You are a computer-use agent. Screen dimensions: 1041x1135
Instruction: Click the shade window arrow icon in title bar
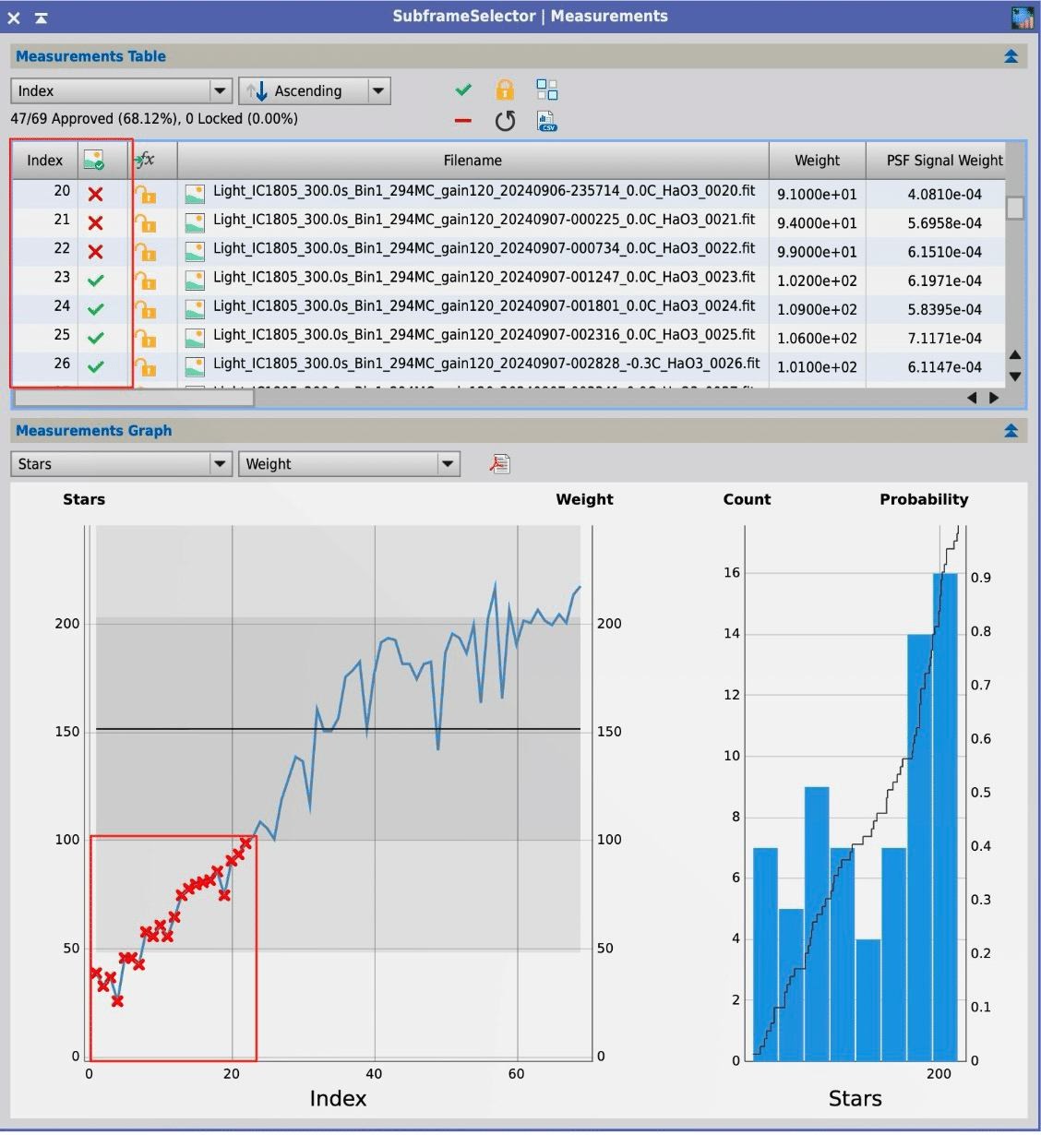click(42, 17)
